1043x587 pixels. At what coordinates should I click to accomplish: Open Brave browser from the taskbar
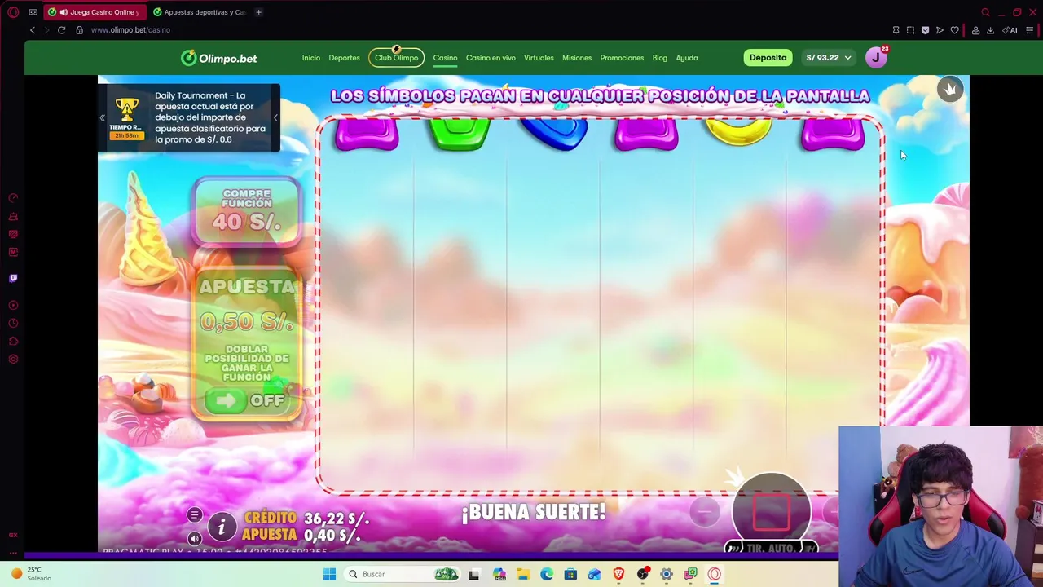(x=618, y=574)
